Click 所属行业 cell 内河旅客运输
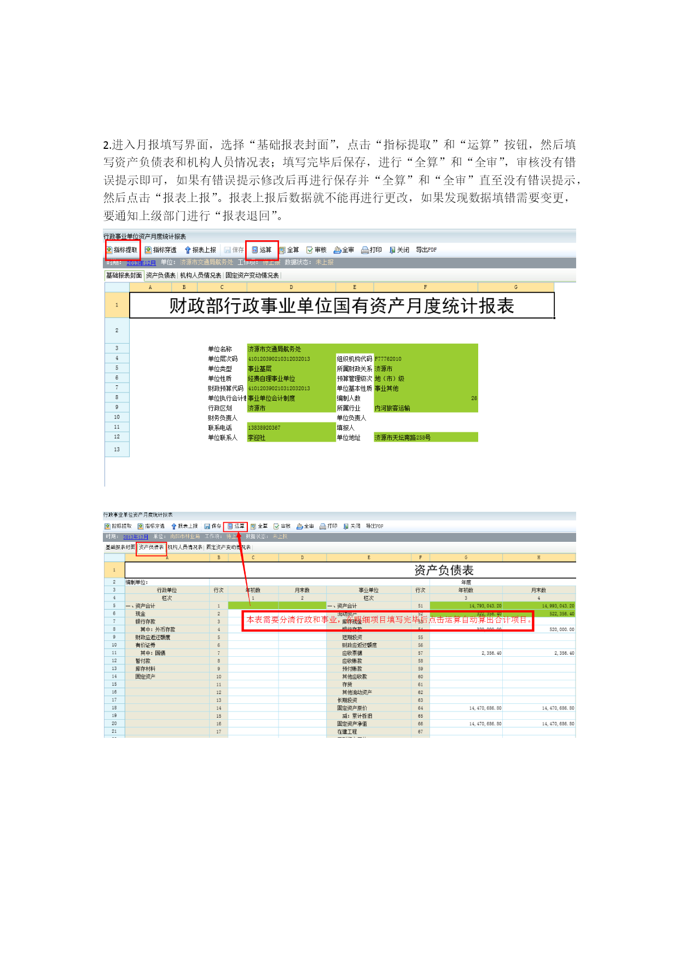The width and height of the screenshot is (679, 960). click(426, 408)
